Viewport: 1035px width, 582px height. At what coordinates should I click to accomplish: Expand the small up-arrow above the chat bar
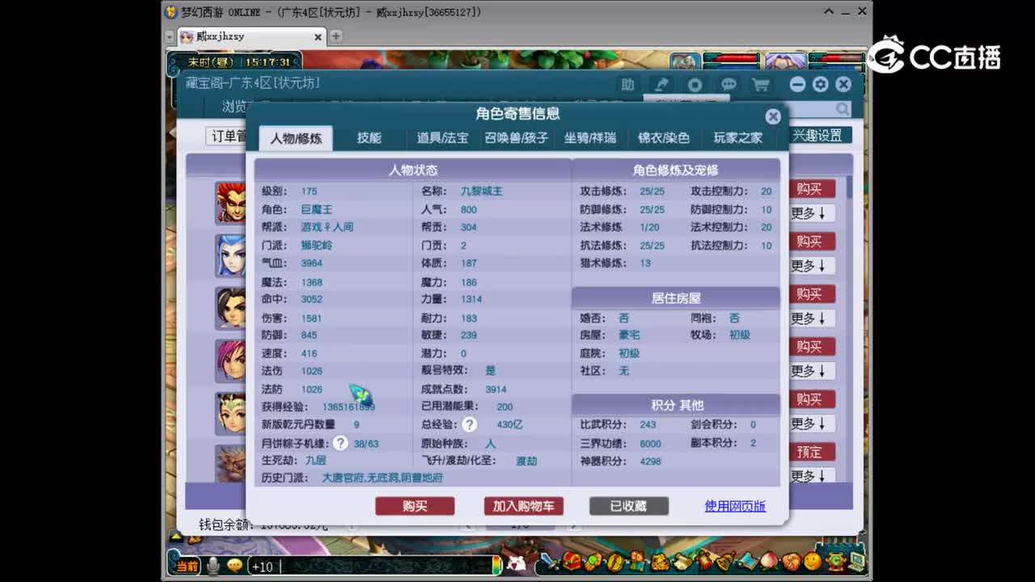click(x=175, y=535)
